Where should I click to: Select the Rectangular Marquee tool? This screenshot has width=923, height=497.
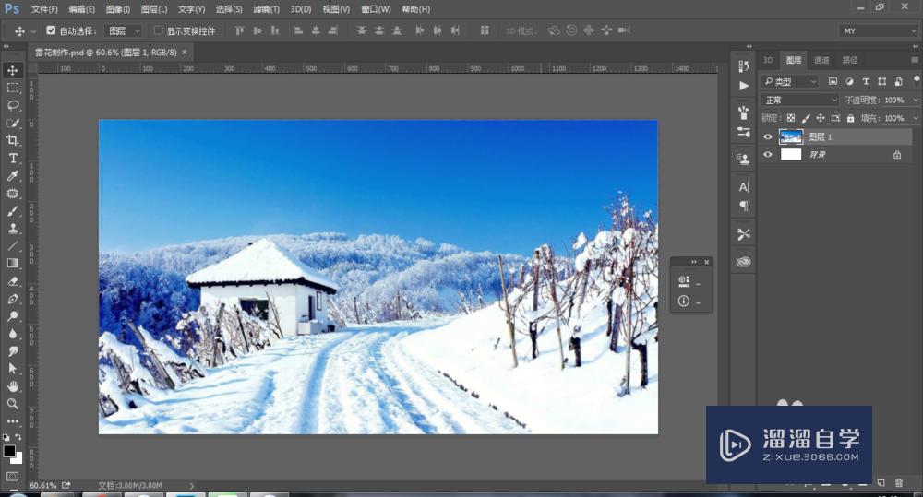(x=12, y=89)
